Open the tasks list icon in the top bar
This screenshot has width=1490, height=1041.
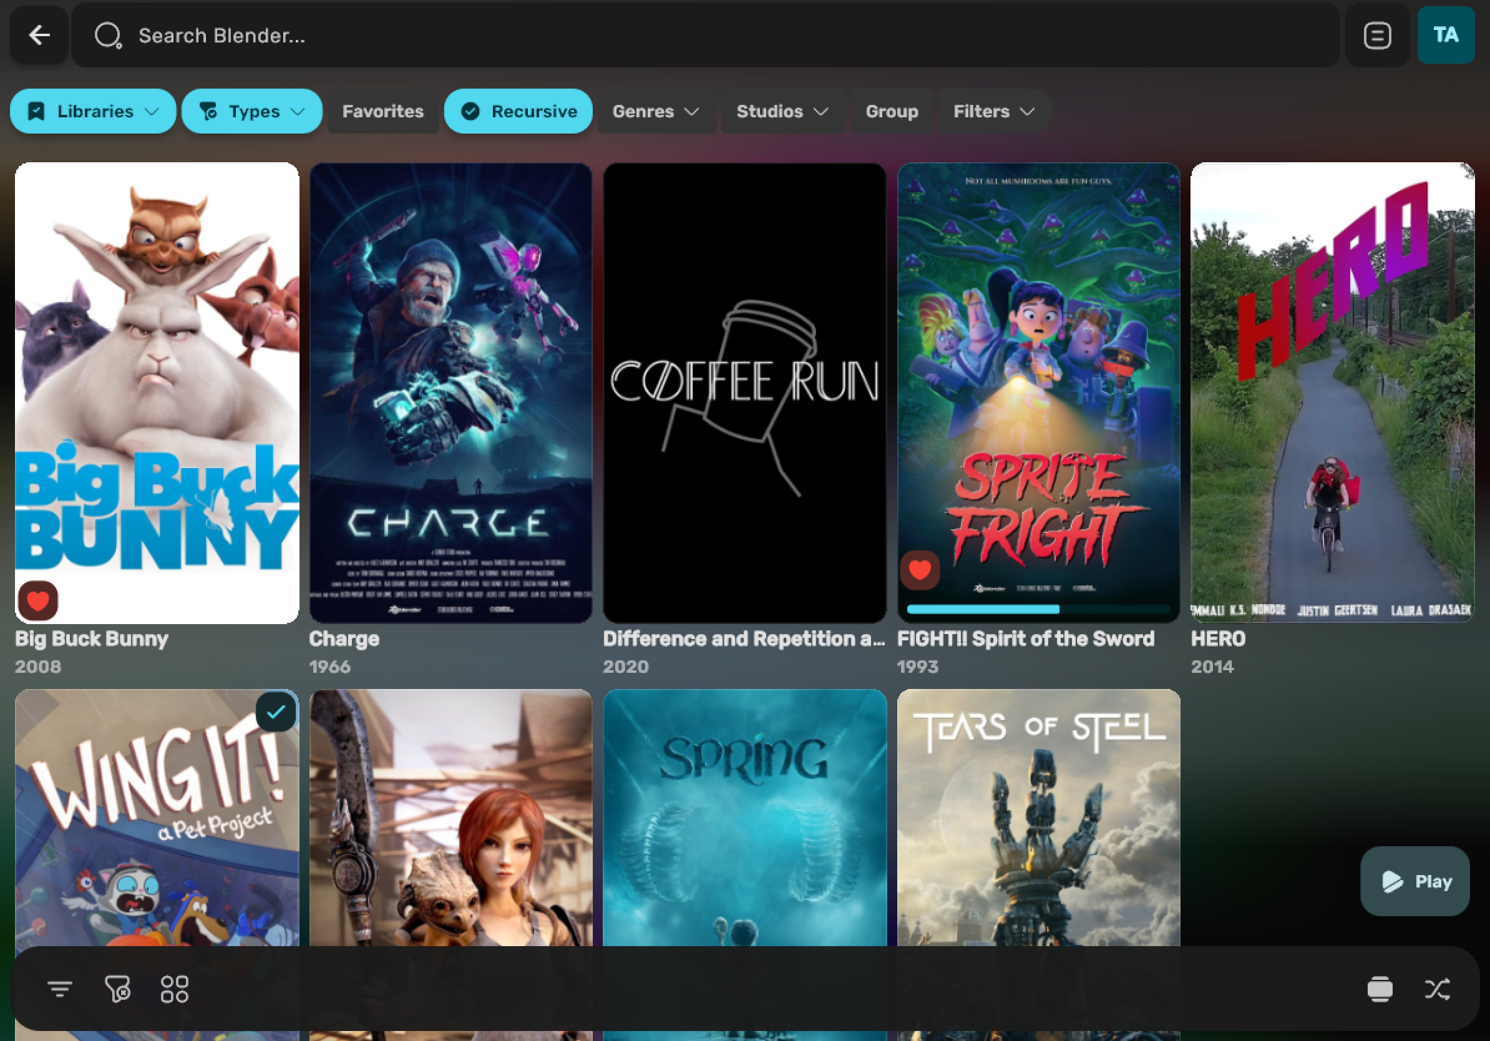point(1376,35)
